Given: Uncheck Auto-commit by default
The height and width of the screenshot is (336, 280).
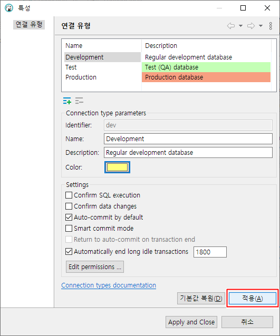Looking at the screenshot, I should 69,218.
